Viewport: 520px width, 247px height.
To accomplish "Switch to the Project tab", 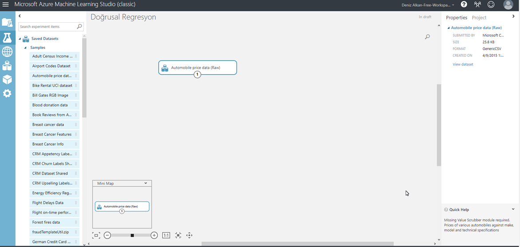I will pos(479,18).
